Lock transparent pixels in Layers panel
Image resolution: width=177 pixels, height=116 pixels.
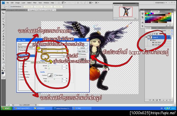click(150, 34)
